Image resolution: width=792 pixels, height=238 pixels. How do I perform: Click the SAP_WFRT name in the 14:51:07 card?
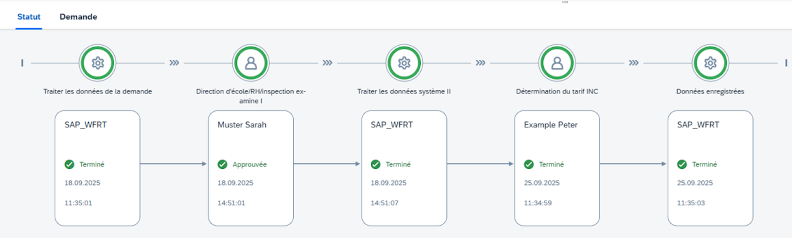click(x=392, y=125)
